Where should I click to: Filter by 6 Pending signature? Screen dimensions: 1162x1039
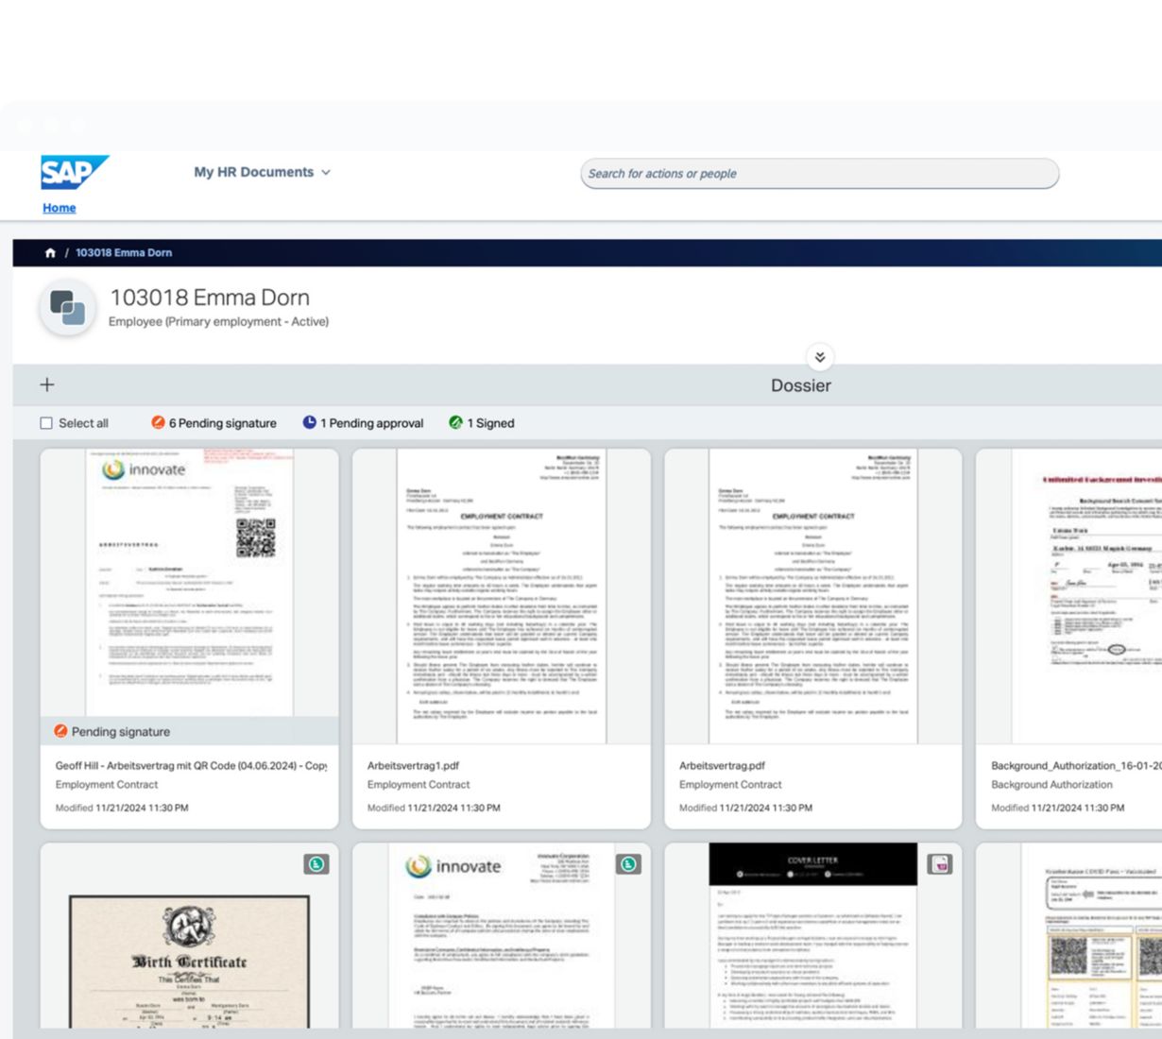(x=222, y=423)
